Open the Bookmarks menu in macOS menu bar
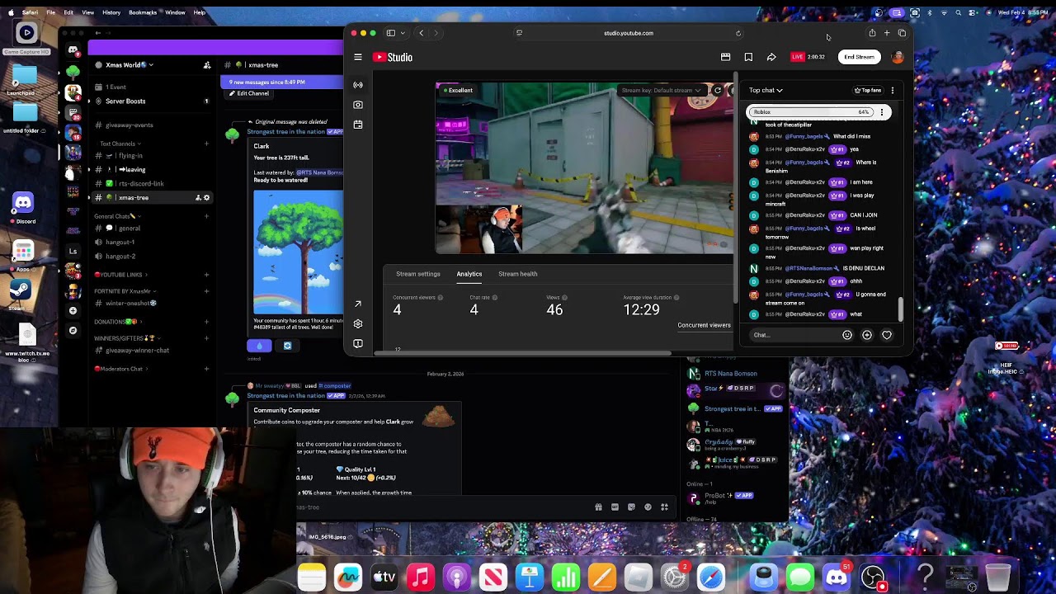This screenshot has width=1056, height=594. point(143,12)
